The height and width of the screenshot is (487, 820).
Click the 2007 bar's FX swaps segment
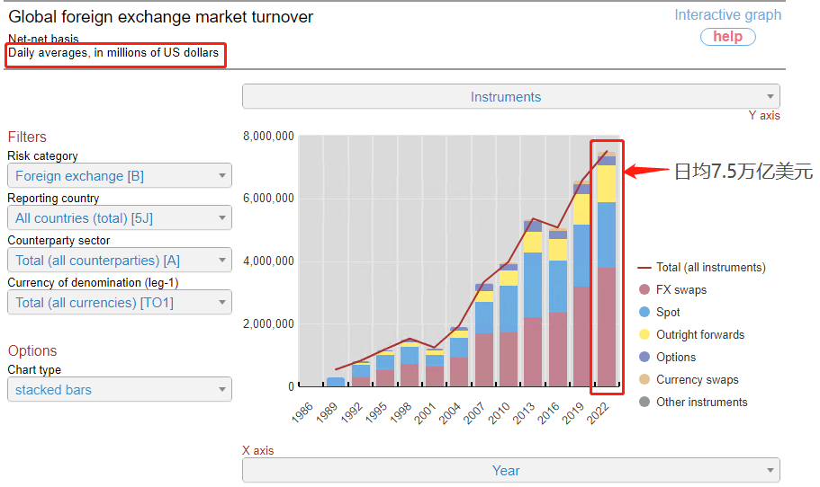click(483, 359)
